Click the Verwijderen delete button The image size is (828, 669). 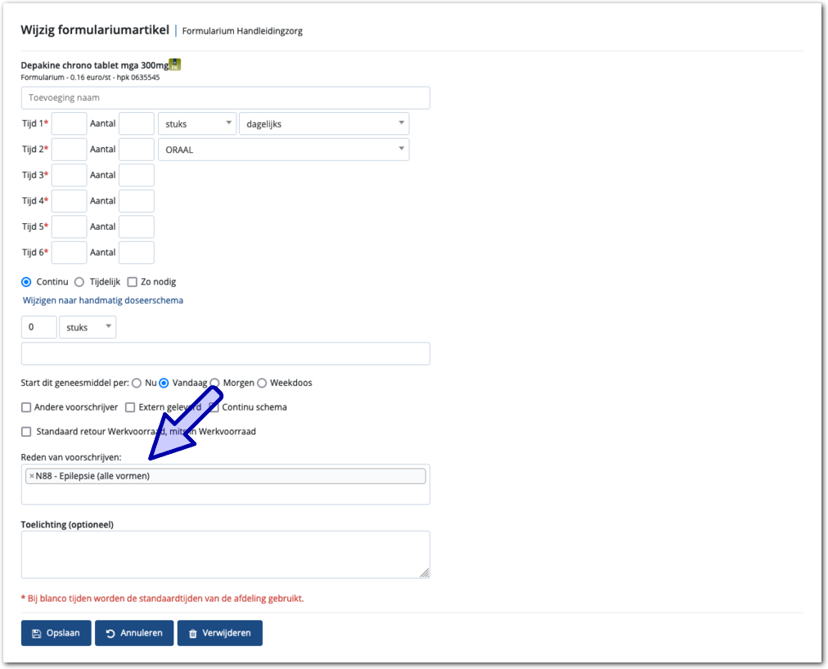pos(219,633)
